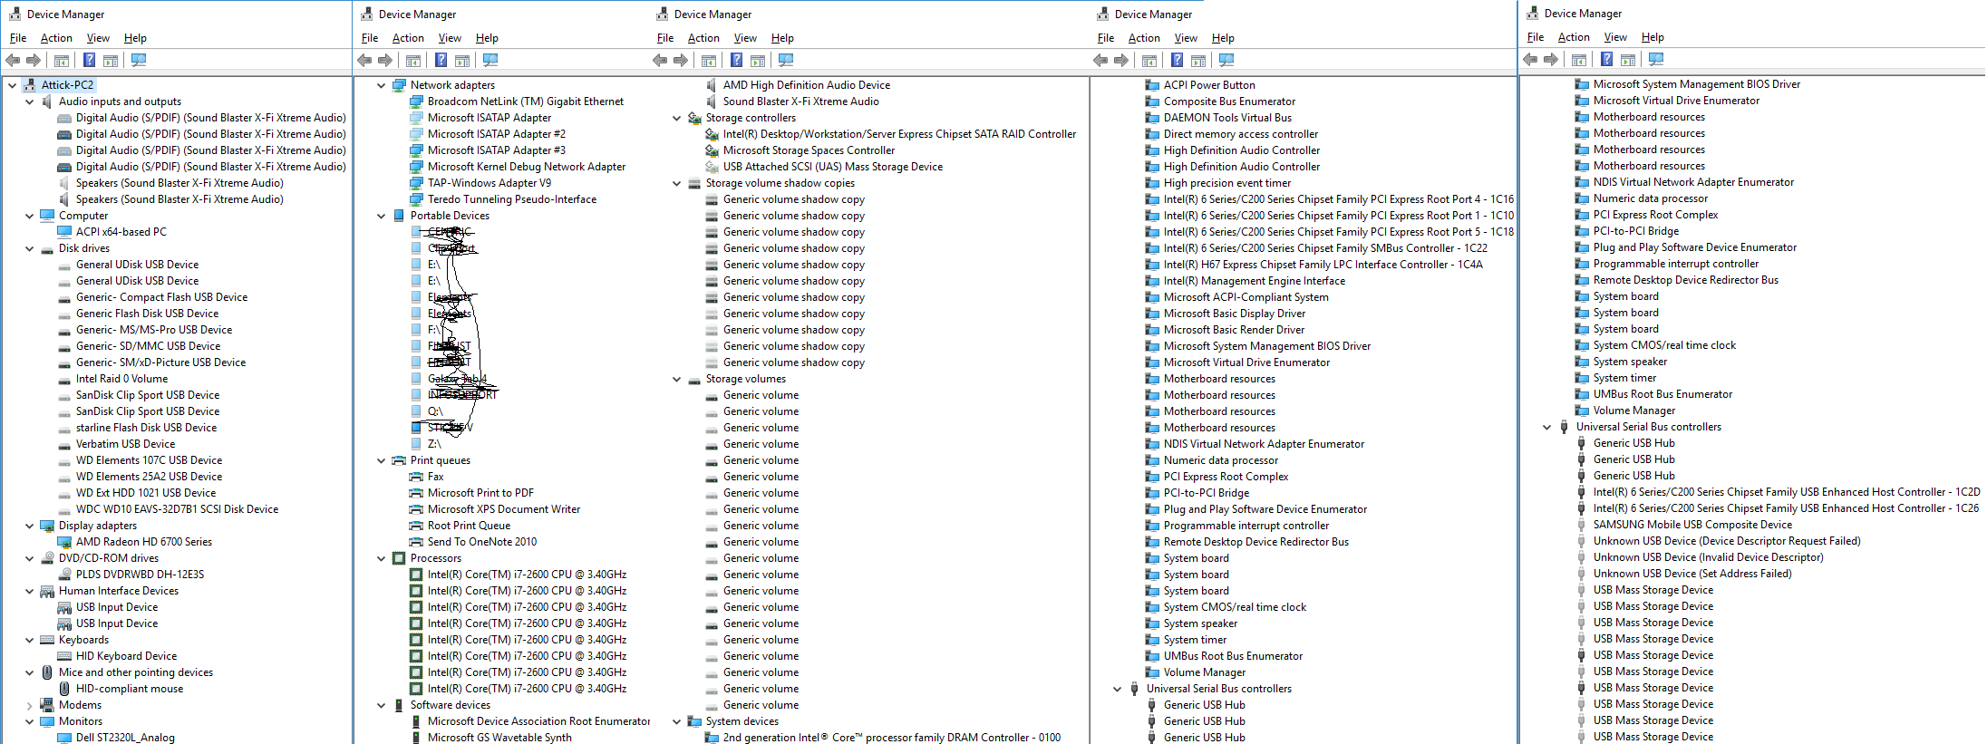Open the Action menu in the Attick-PC2 window
Viewport: 1987px width, 744px height.
pyautogui.click(x=56, y=38)
